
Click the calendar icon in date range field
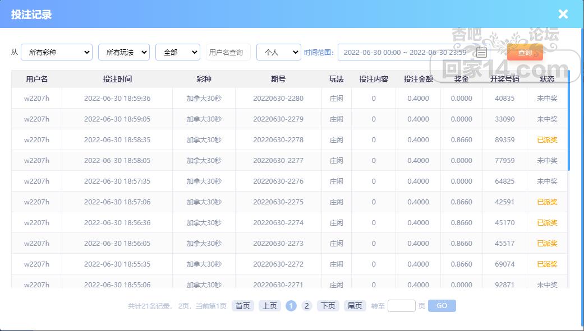[x=481, y=53]
